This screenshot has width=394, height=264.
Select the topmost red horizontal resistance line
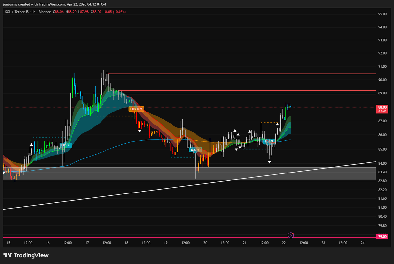(242, 74)
